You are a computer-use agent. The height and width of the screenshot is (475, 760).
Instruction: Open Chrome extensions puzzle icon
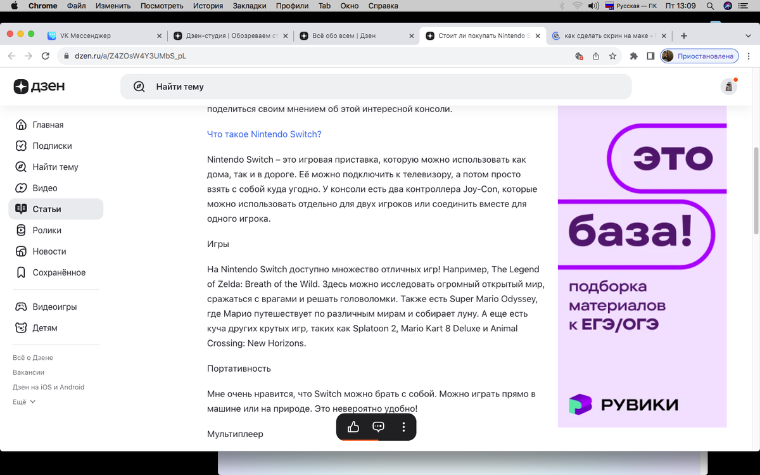(633, 56)
